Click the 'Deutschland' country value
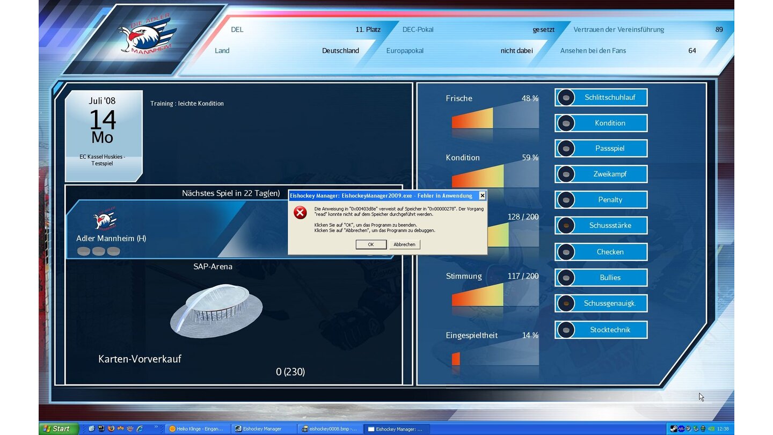 coord(340,50)
